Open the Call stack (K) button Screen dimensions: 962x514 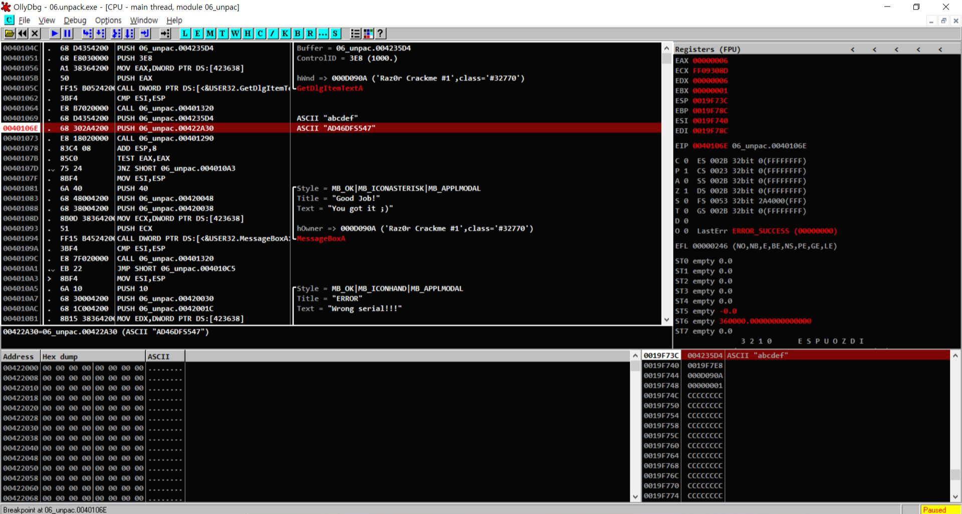[285, 34]
